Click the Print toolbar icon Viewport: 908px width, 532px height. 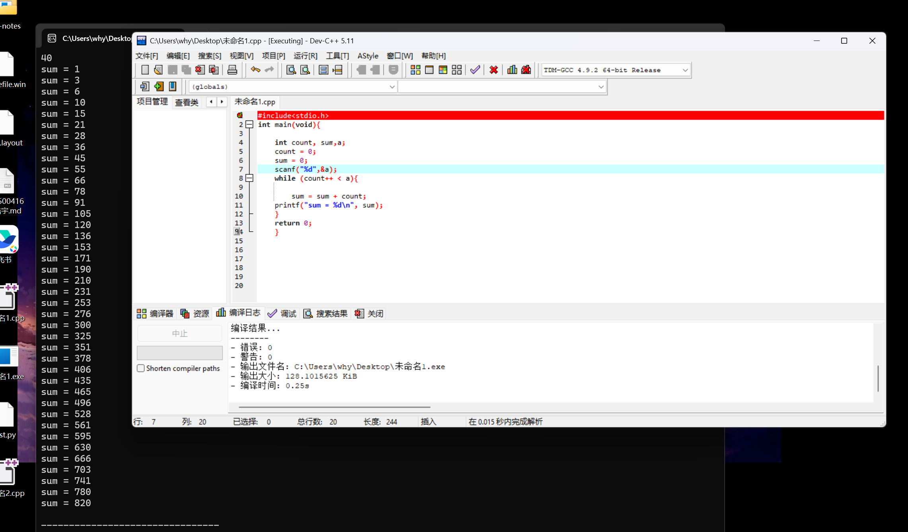point(232,70)
